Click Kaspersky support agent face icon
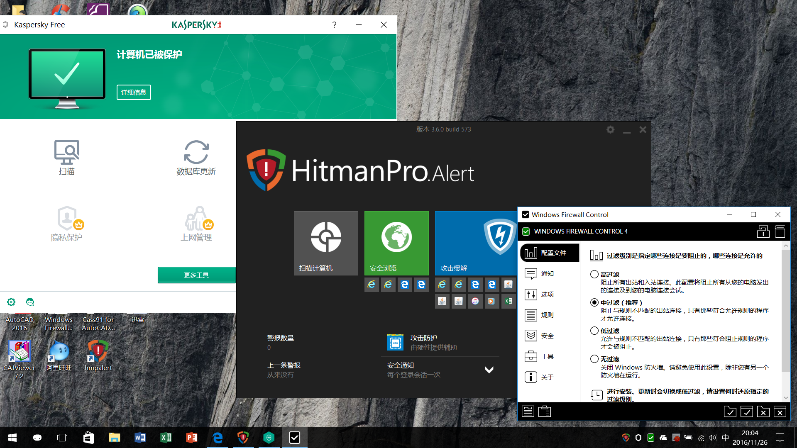 (30, 302)
